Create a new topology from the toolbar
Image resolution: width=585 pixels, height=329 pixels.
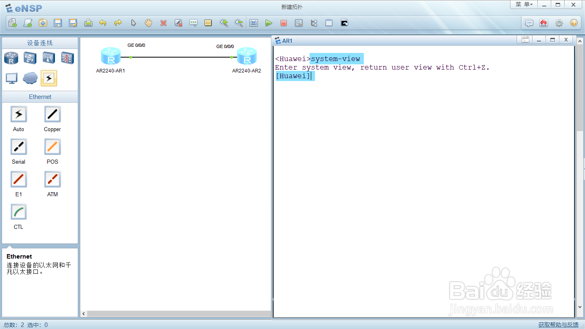[x=13, y=23]
